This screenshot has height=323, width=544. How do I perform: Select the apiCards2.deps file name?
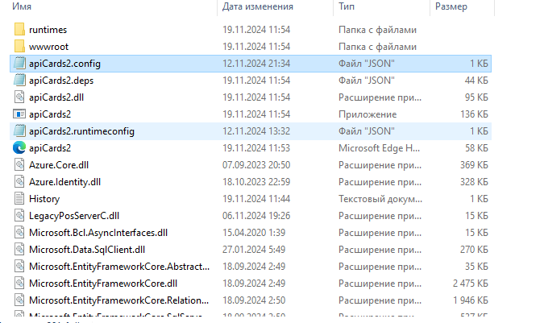(61, 81)
